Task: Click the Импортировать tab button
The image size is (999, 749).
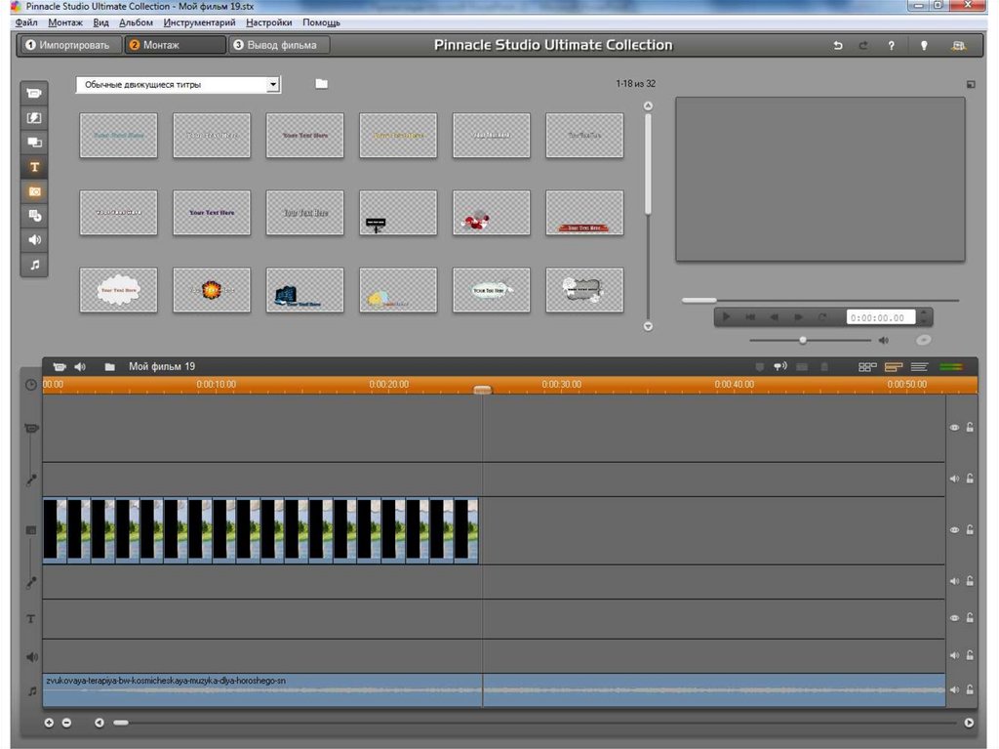Action: click(x=69, y=45)
